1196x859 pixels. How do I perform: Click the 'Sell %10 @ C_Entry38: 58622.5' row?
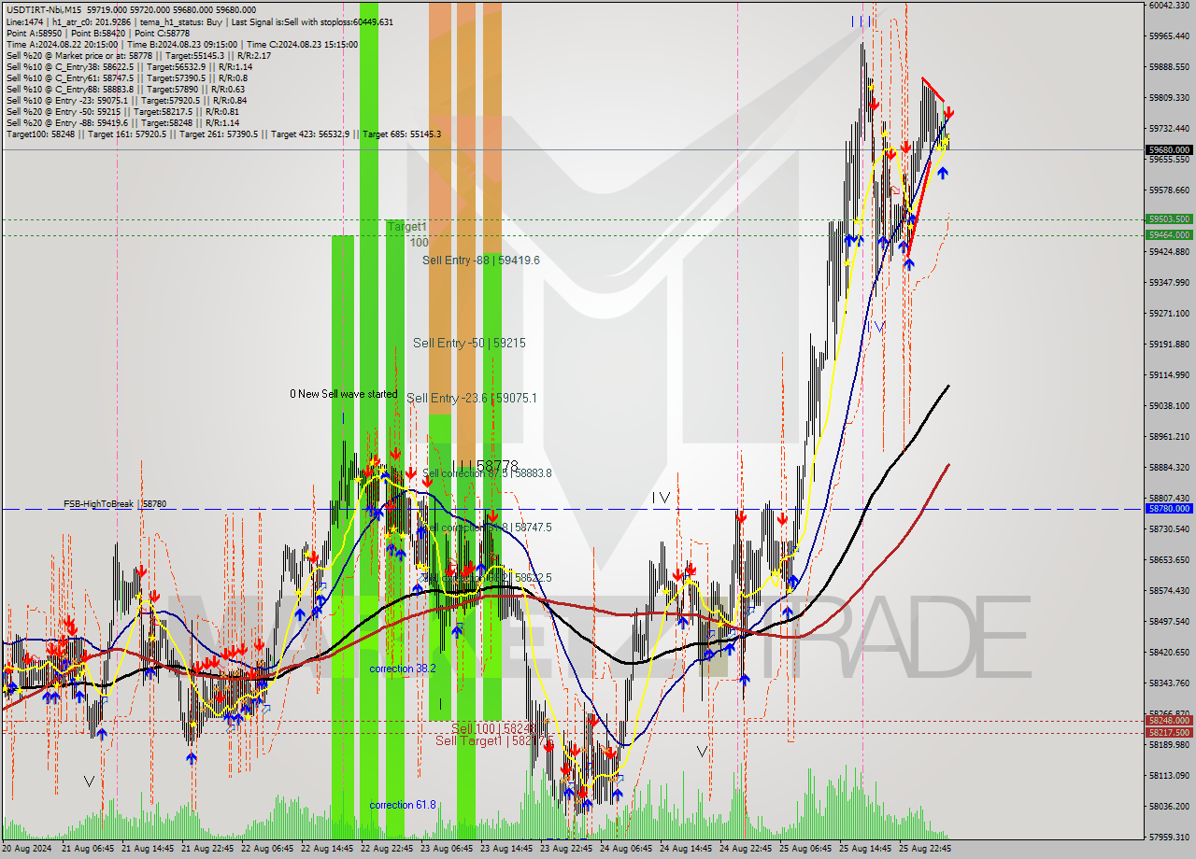[129, 66]
